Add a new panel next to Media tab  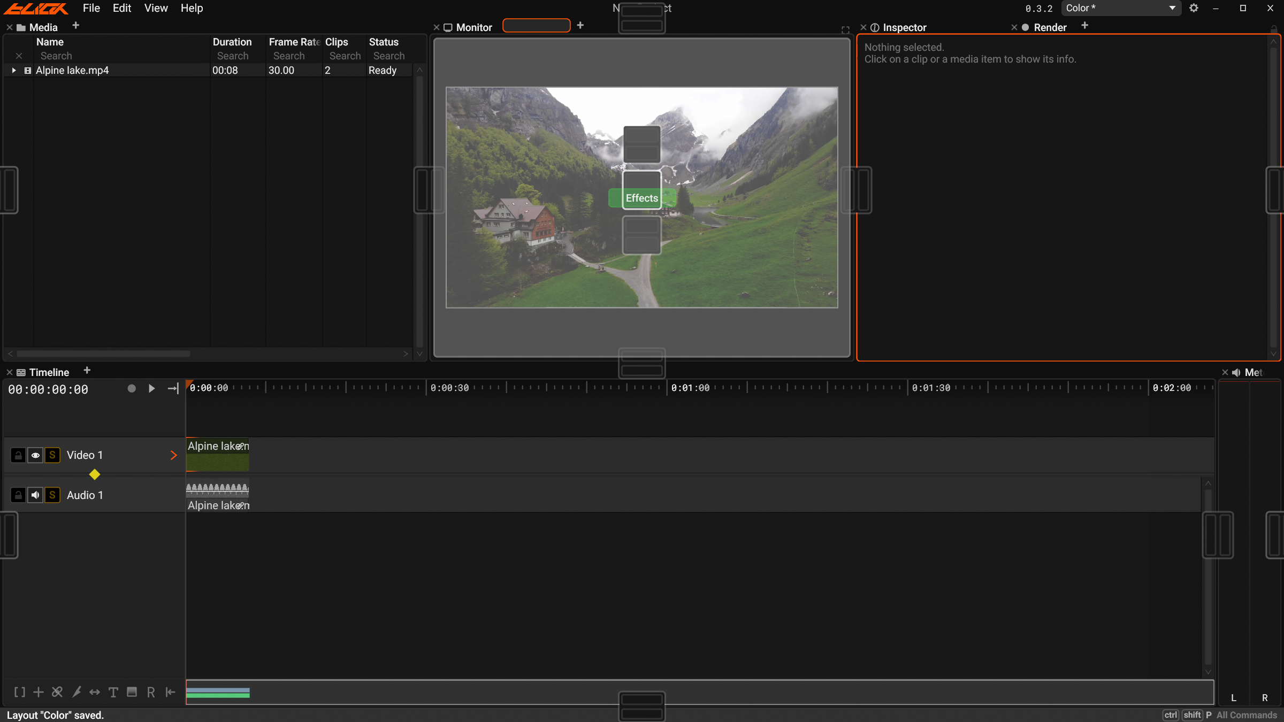coord(75,26)
